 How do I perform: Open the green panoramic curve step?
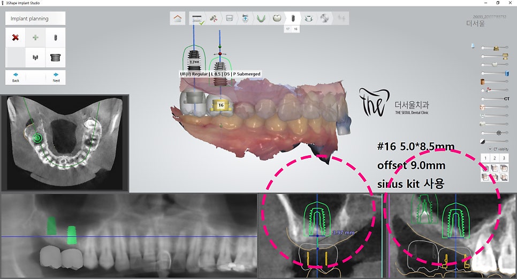[x=261, y=18]
